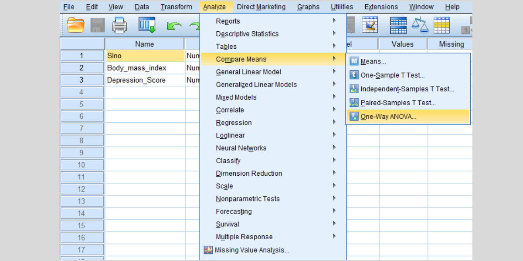The width and height of the screenshot is (523, 261).
Task: Expand the Tables submenu
Action: click(273, 46)
